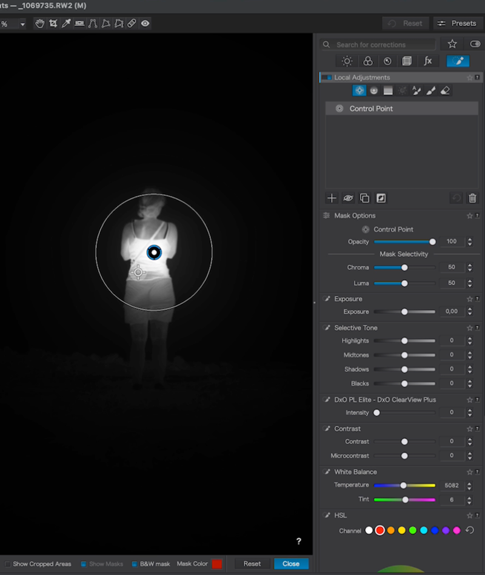Click the Search for corrections field
The image size is (485, 575).
click(x=378, y=45)
